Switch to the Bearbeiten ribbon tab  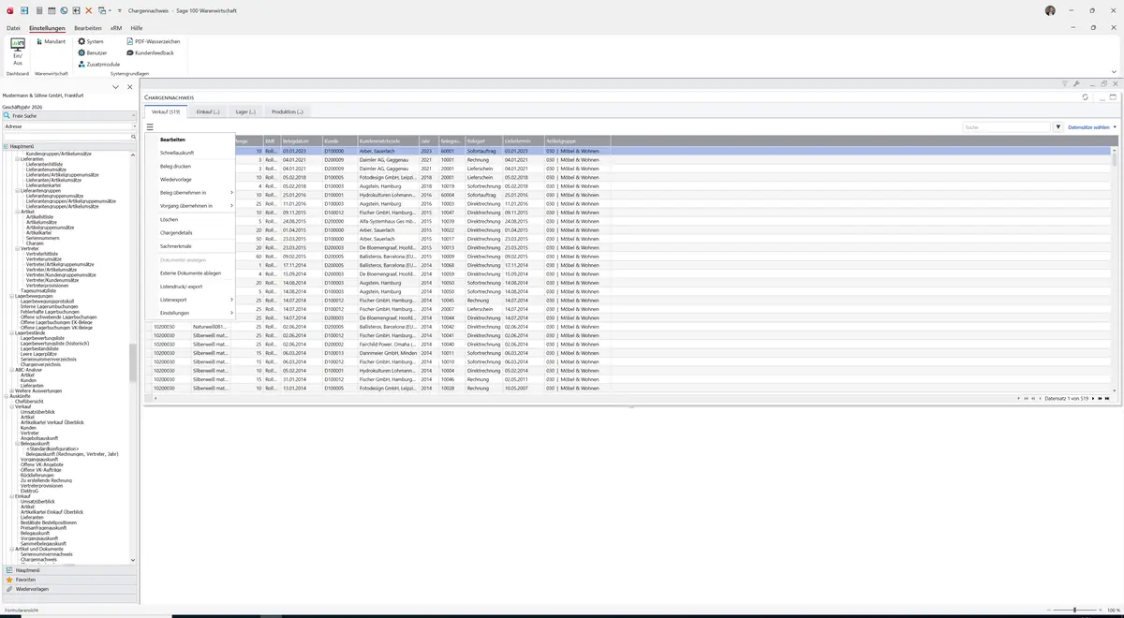pos(88,28)
